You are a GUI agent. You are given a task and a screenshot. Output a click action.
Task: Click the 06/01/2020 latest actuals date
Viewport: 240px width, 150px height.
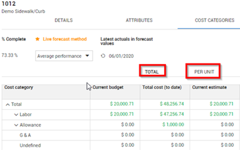coord(121,56)
